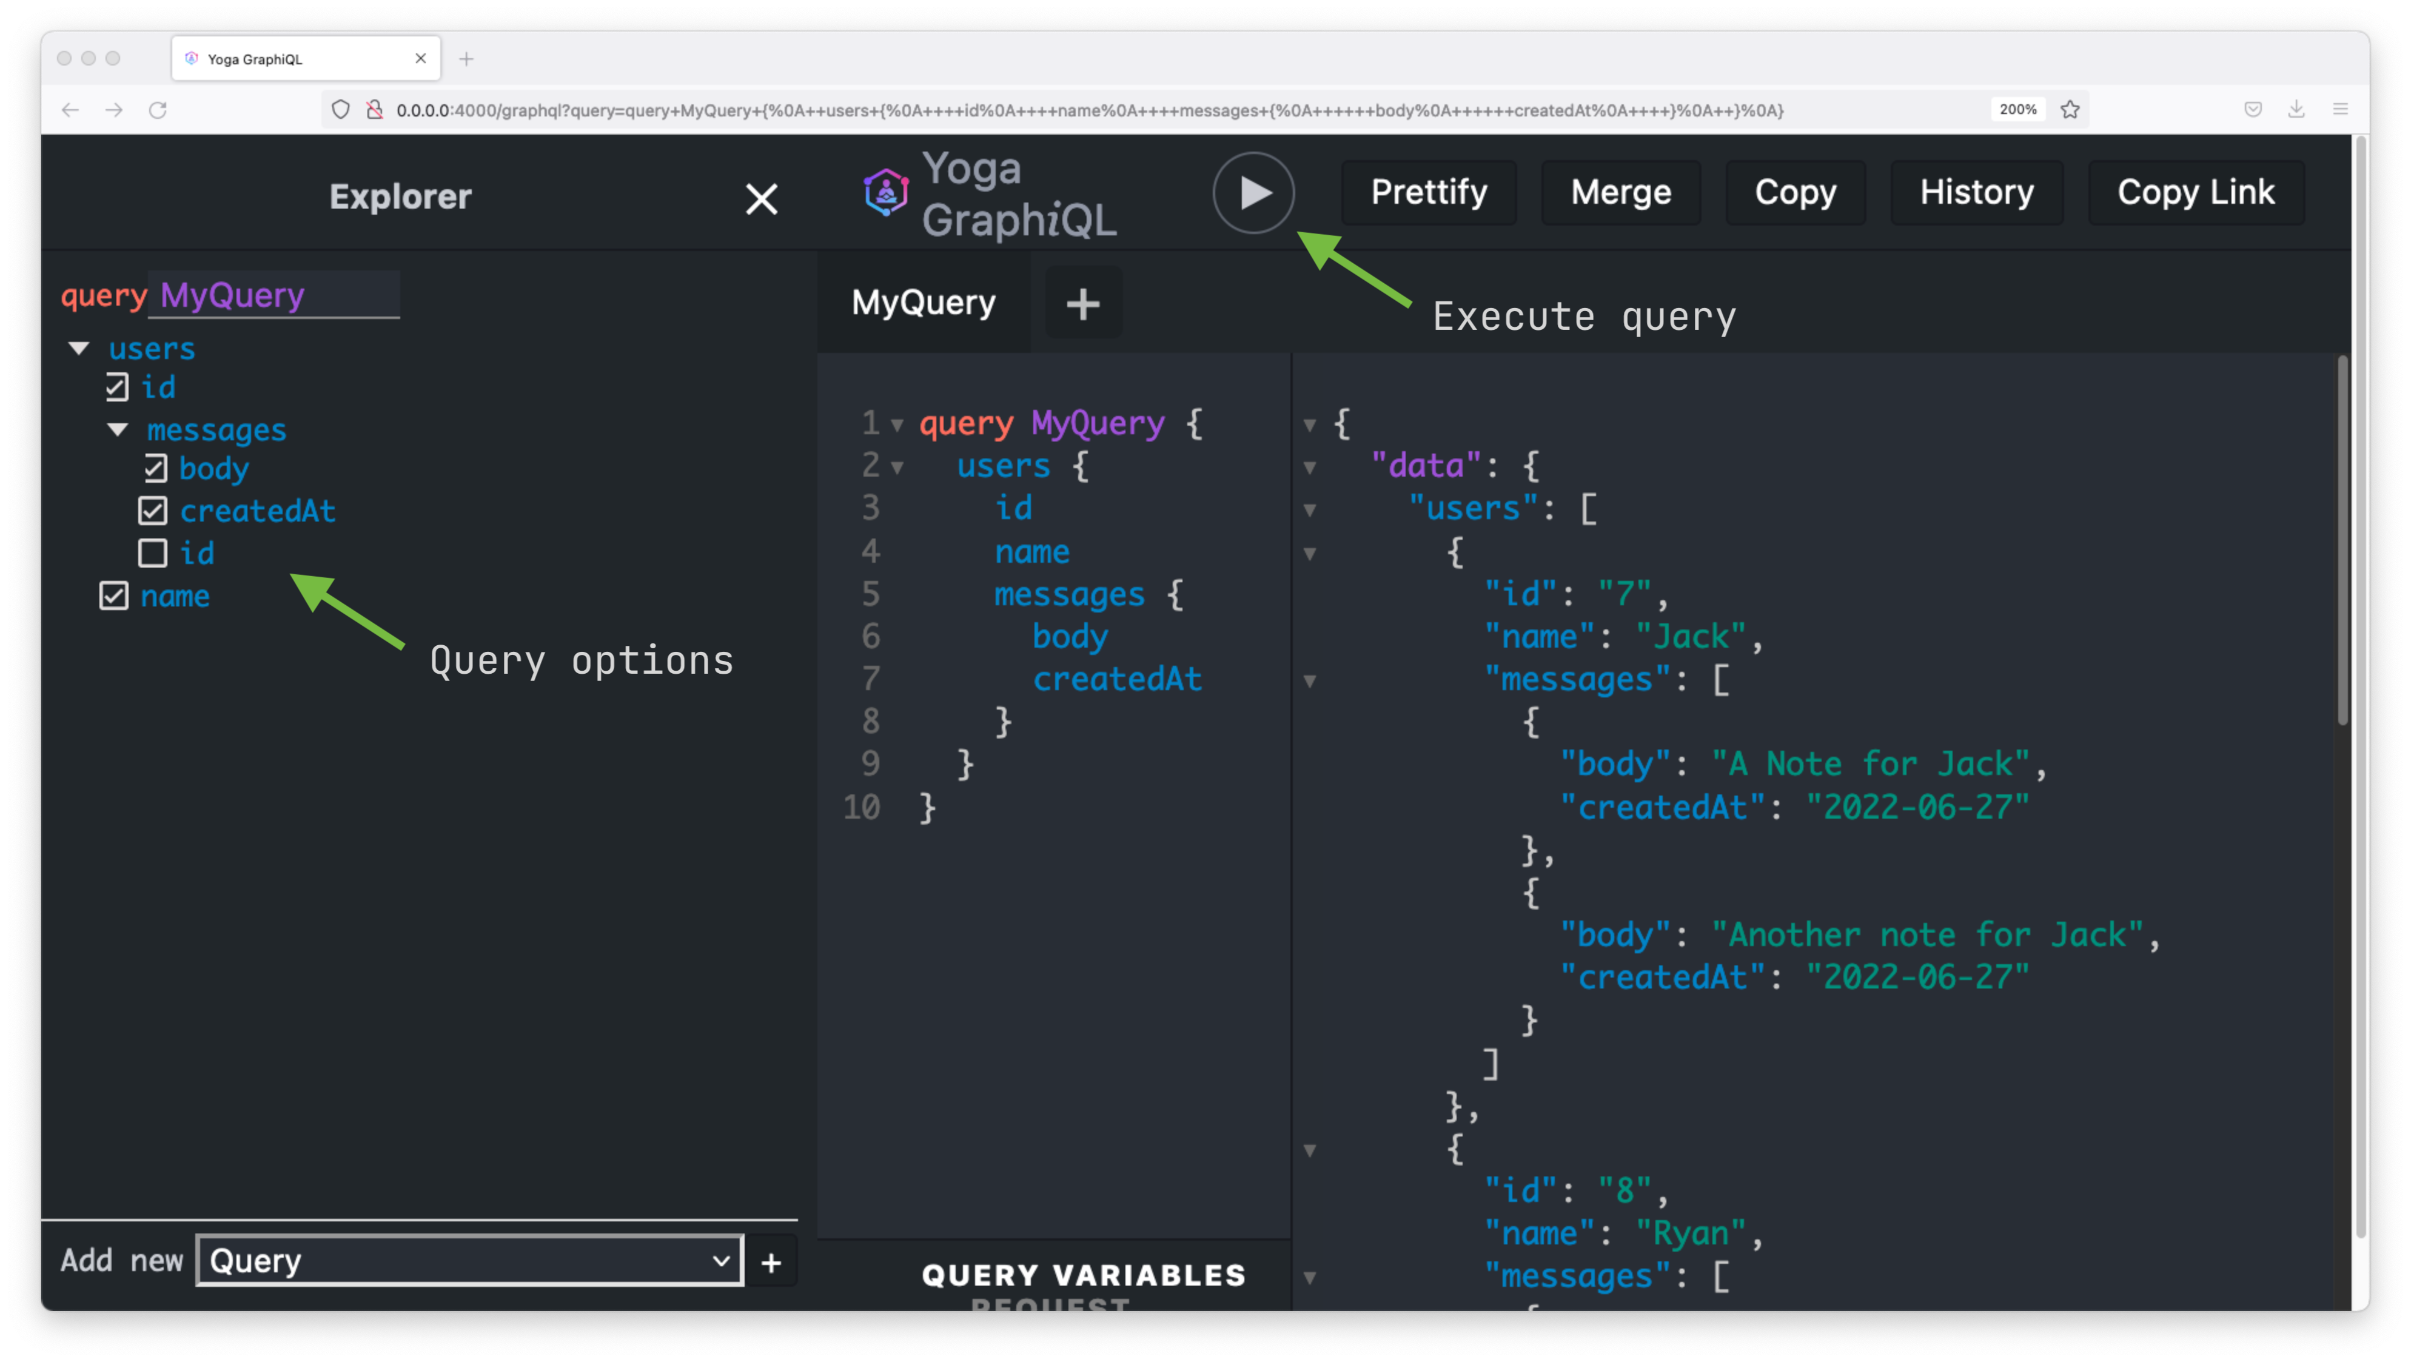Open the browser hamburger menu

[2340, 110]
